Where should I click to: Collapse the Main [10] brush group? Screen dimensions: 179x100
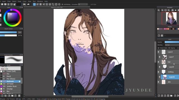click(x=10, y=69)
